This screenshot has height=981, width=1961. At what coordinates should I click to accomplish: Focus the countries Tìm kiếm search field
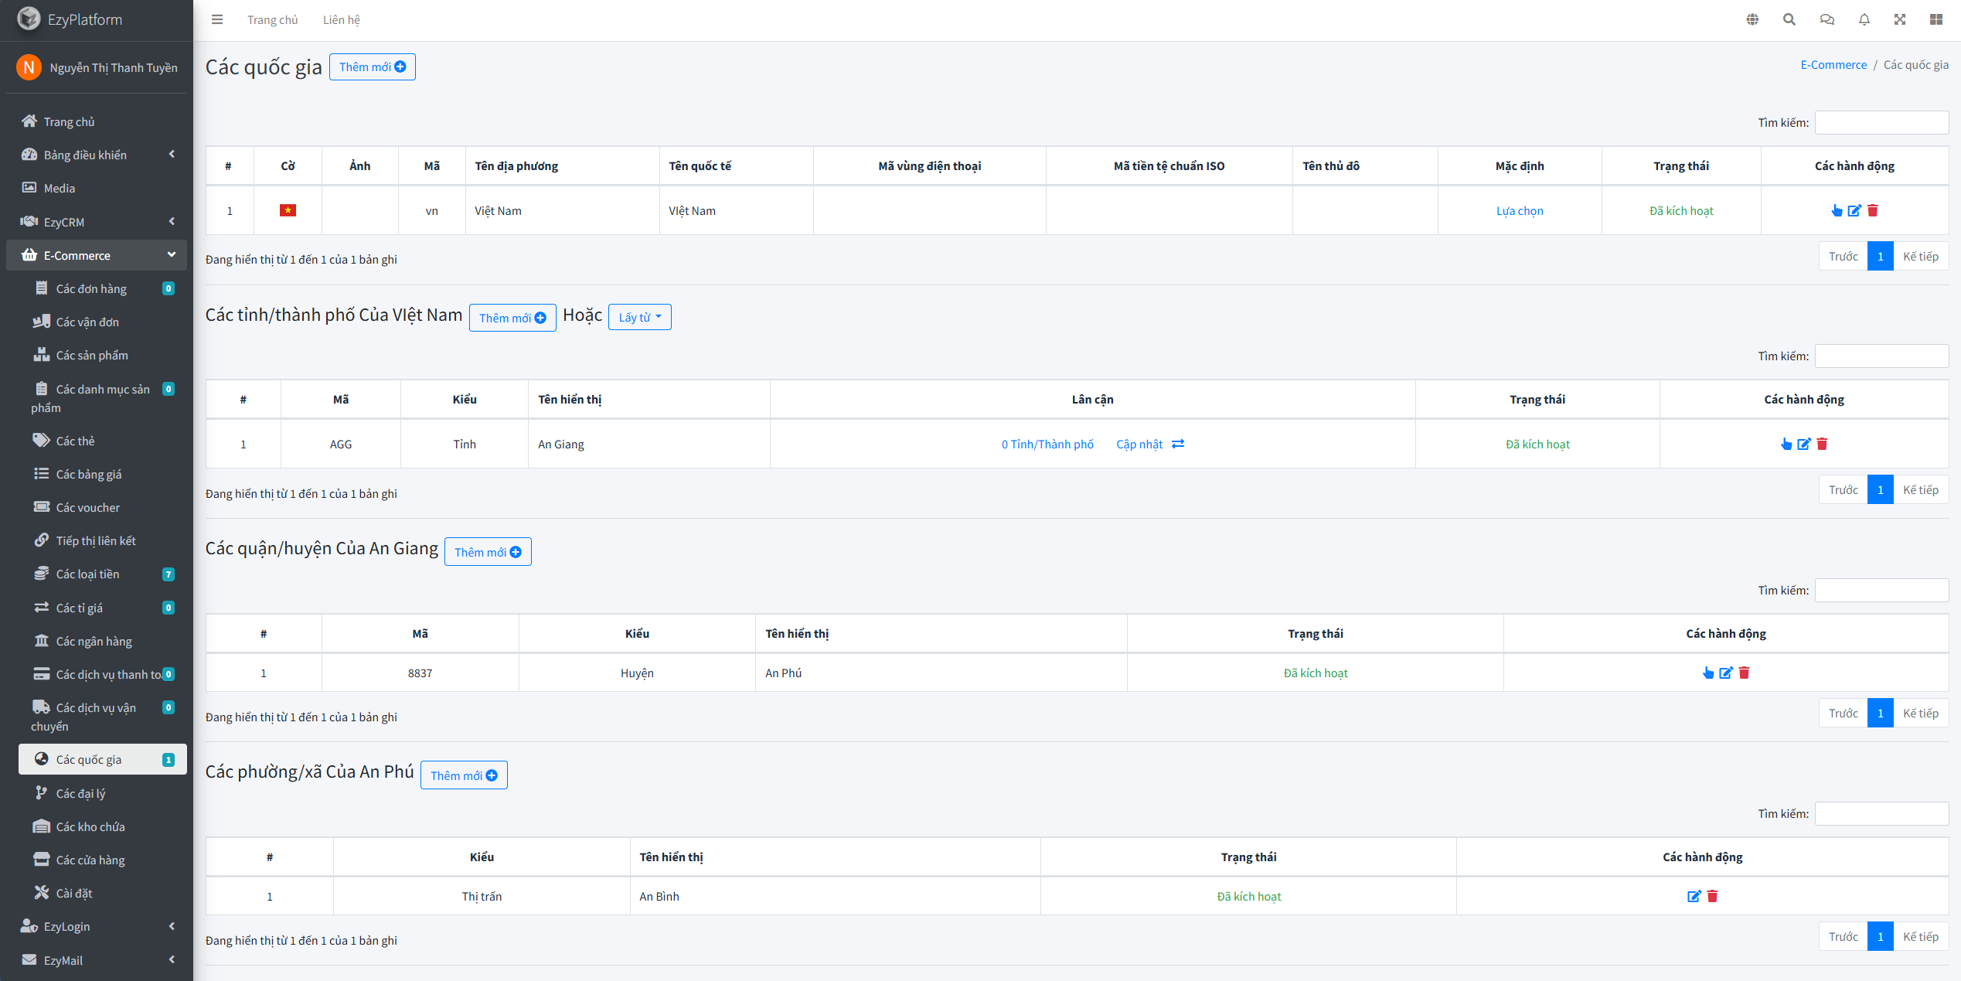coord(1881,122)
